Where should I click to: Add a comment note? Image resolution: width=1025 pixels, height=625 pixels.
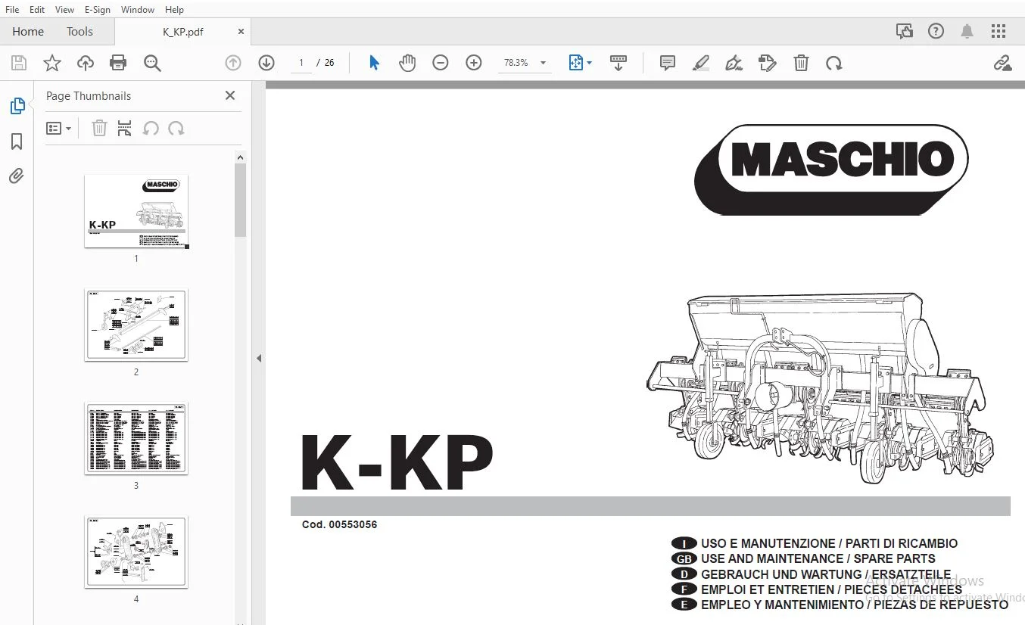(668, 63)
